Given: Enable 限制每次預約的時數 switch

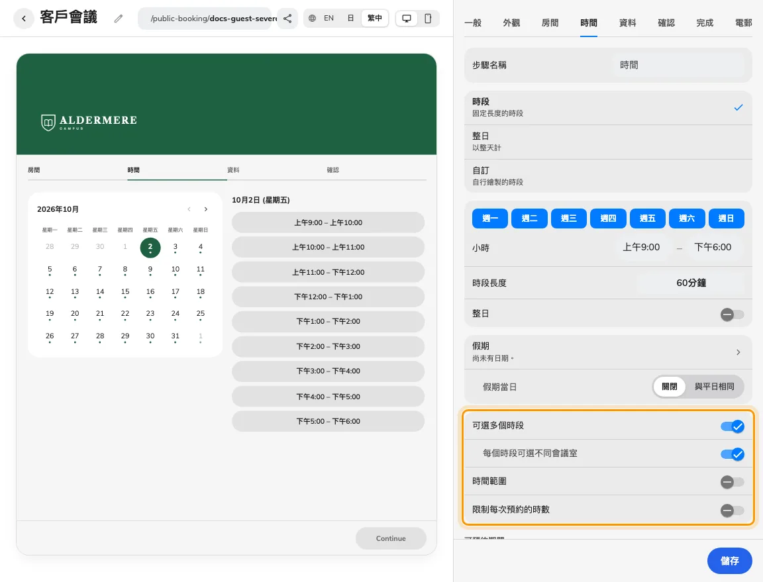Looking at the screenshot, I should click(x=733, y=510).
